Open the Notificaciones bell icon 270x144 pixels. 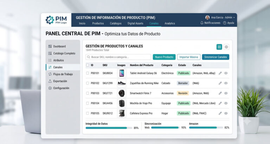click(202, 23)
